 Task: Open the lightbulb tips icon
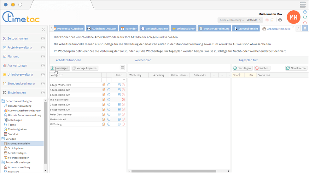[305, 29]
